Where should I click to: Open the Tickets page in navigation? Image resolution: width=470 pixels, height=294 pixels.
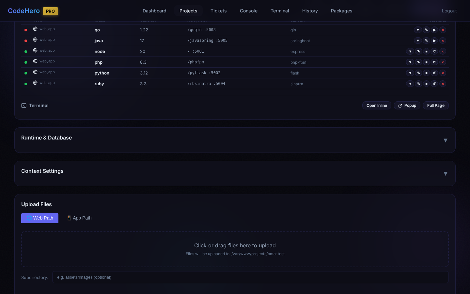tap(218, 11)
